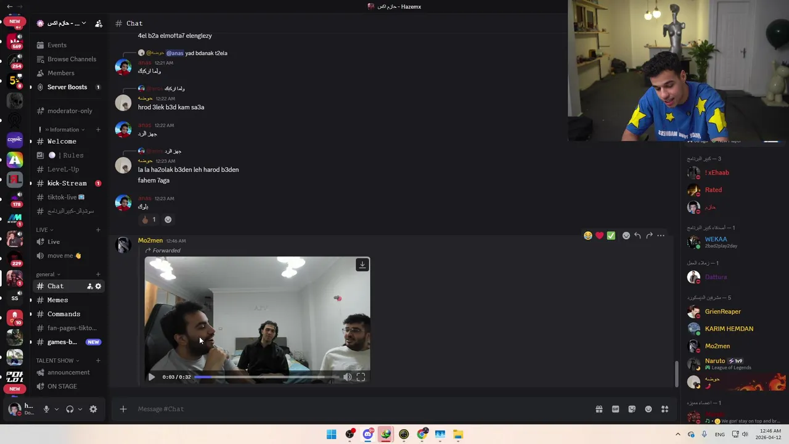Open microphone input options arrow

tap(56, 409)
